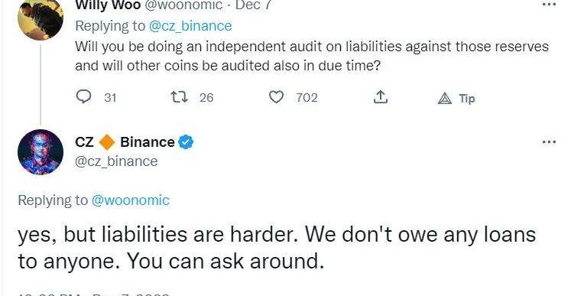
Task: Click the Tip triangle icon
Action: (444, 99)
